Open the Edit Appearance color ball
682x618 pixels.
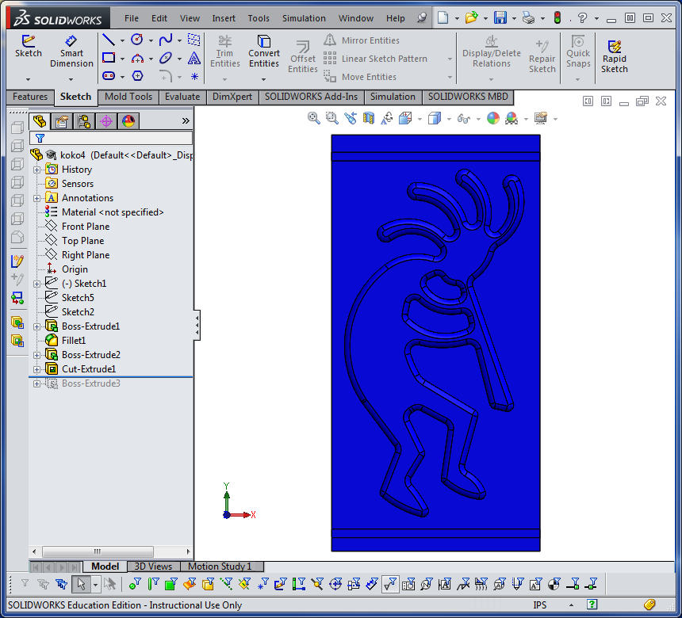[x=492, y=118]
